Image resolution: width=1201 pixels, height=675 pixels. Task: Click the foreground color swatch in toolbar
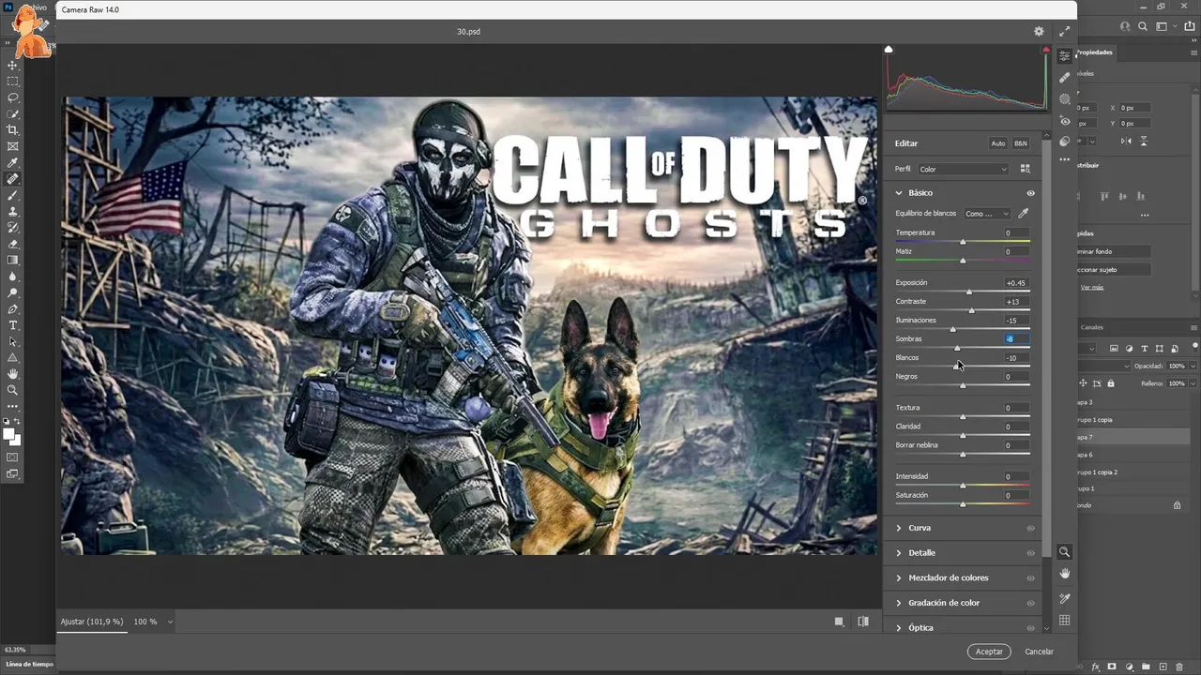click(x=9, y=434)
